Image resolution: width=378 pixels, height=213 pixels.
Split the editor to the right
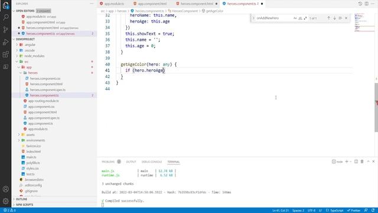click(366, 4)
